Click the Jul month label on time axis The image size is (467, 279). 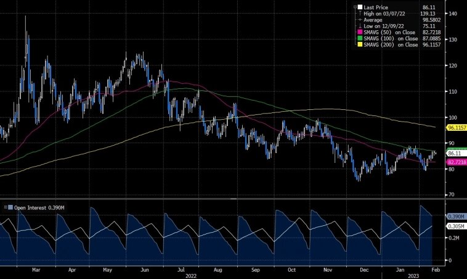(181, 270)
